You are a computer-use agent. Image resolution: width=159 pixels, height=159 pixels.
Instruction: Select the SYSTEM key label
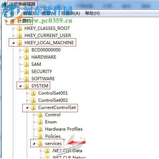40,86
